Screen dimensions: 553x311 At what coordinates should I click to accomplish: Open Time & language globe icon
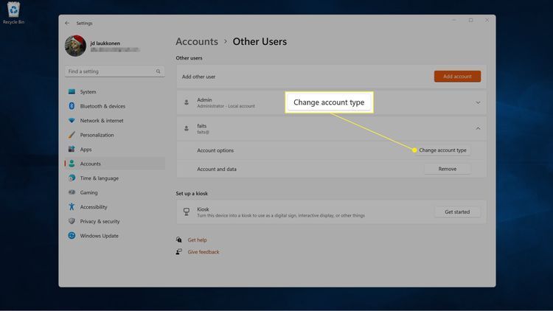point(72,178)
